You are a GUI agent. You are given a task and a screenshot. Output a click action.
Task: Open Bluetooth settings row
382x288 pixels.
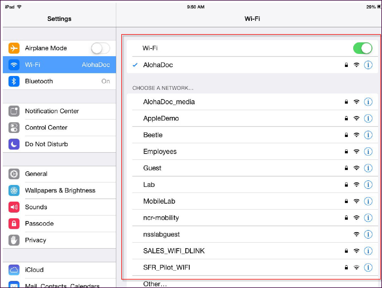pos(59,81)
